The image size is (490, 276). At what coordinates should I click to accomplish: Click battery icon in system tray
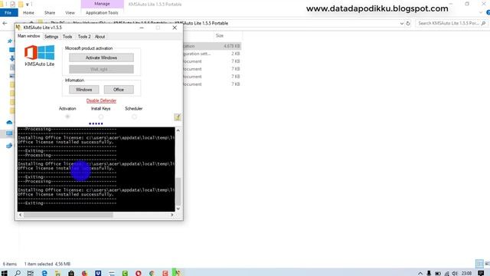click(438, 274)
